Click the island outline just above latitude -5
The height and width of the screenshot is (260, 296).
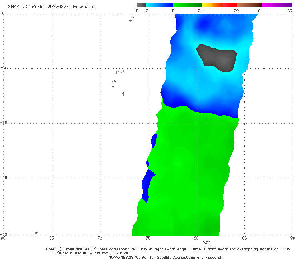pos(120,72)
